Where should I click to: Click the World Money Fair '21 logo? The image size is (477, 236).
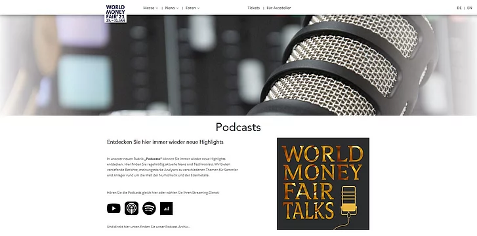[x=115, y=13]
